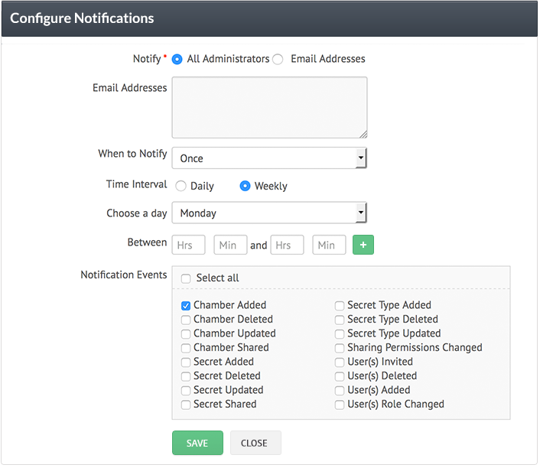Click the last Min input field
Image resolution: width=540 pixels, height=468 pixels.
coord(329,245)
